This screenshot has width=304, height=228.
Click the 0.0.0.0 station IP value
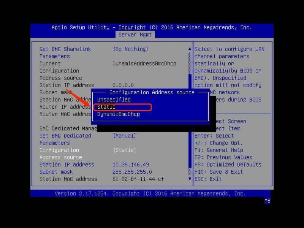pos(123,85)
